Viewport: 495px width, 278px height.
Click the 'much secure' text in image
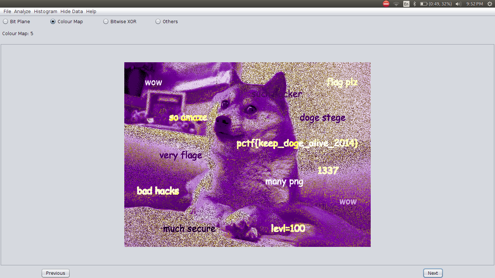pyautogui.click(x=189, y=228)
